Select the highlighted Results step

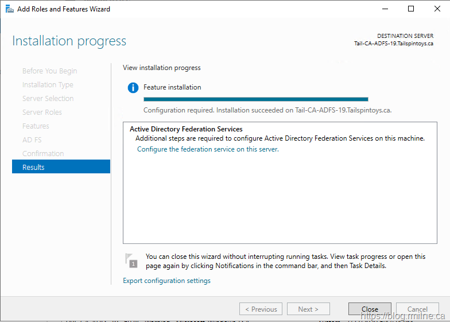coord(61,167)
